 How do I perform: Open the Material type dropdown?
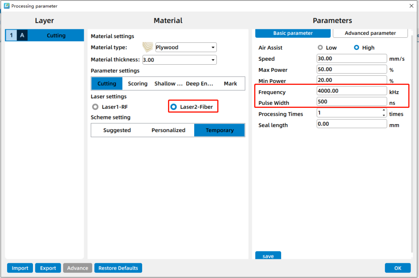coord(213,48)
